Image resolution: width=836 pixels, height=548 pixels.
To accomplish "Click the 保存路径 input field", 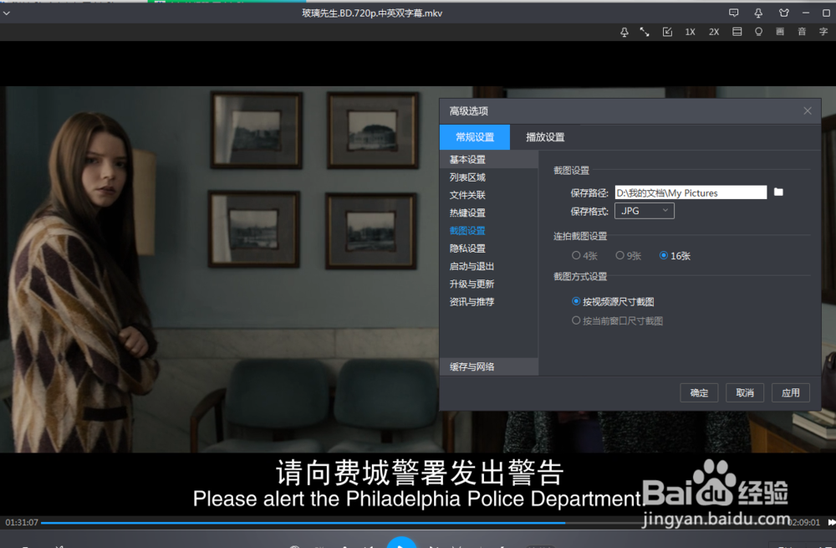I will [691, 192].
